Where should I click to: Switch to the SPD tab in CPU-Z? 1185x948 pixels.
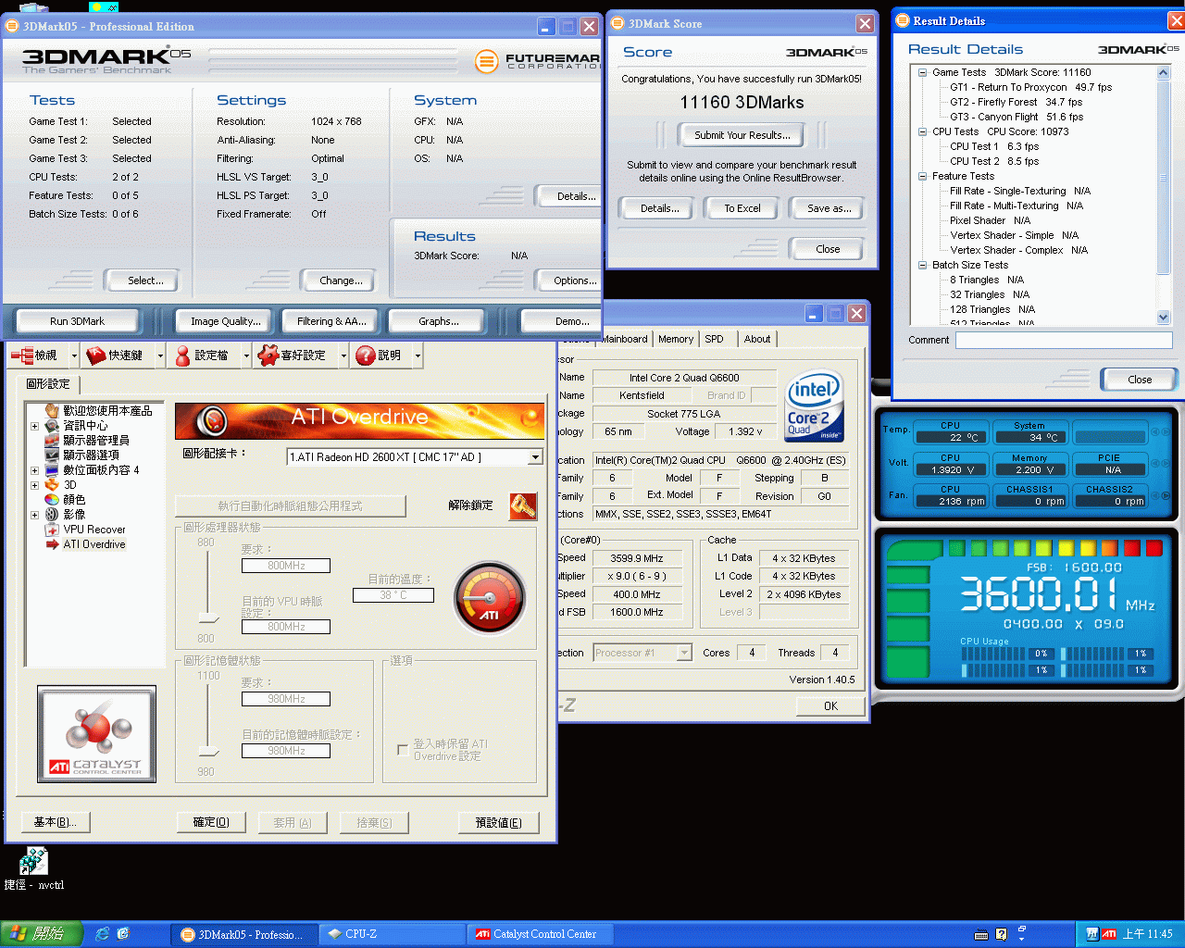tap(715, 339)
